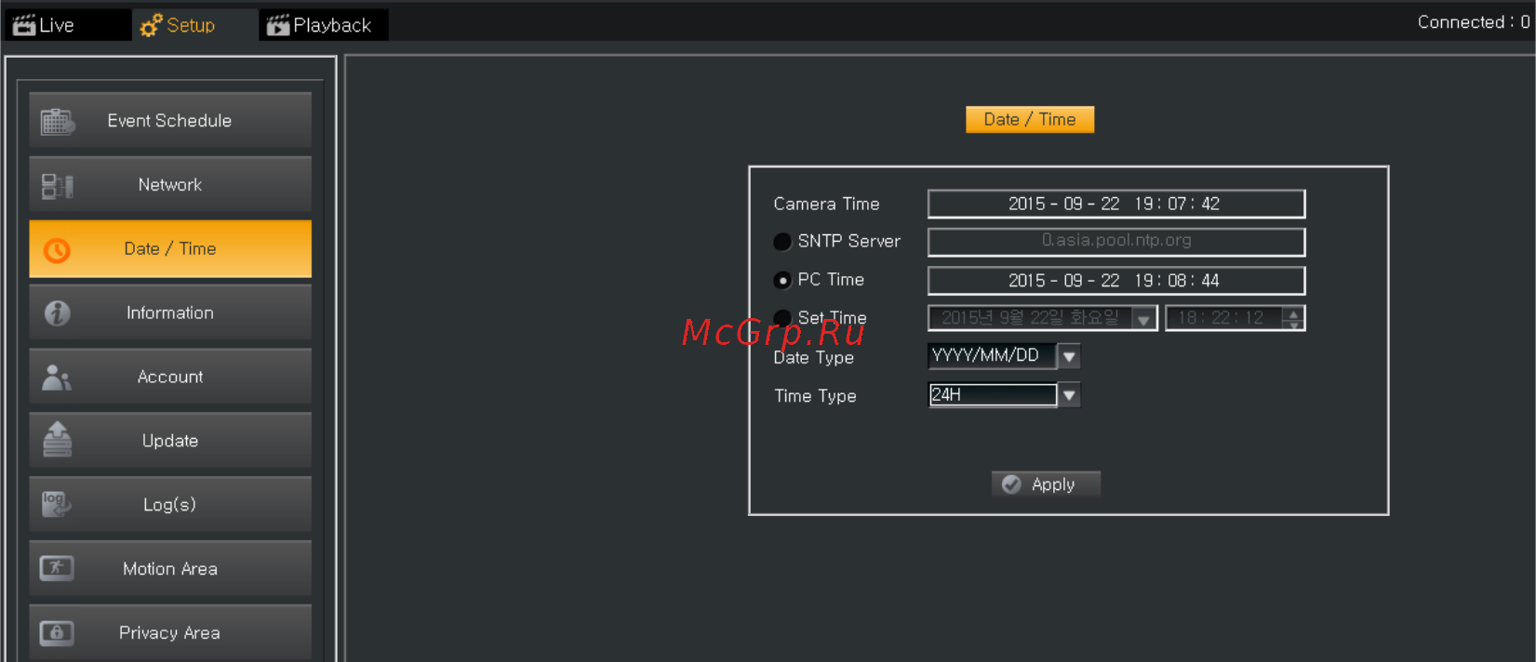Open the Time Type dropdown arrow
The width and height of the screenshot is (1536, 662).
coord(1069,395)
